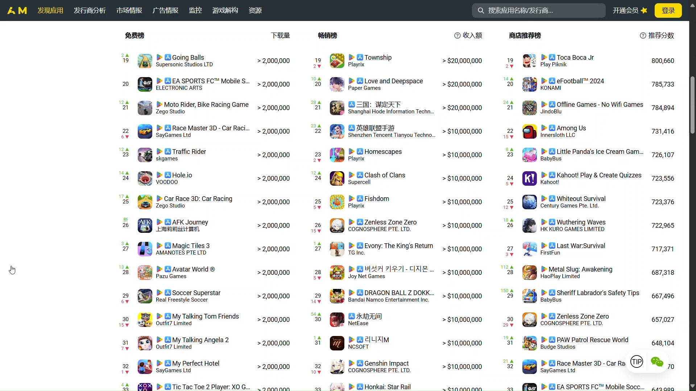Open the site logo home link

coord(17,10)
